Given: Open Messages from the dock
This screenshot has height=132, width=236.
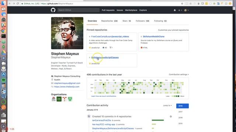Looking at the screenshot, I should tap(3, 14).
